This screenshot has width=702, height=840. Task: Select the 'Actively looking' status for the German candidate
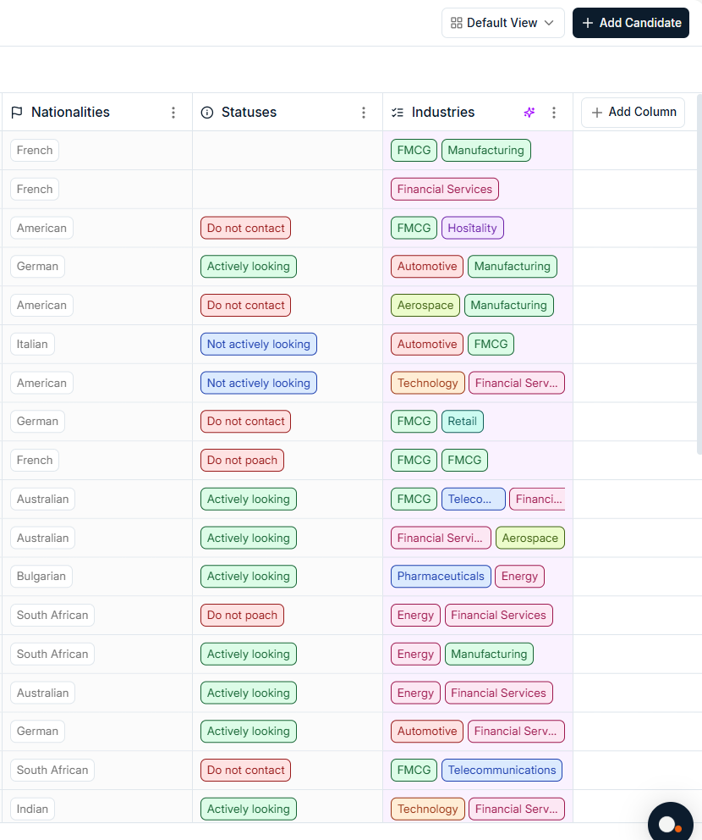(x=248, y=266)
